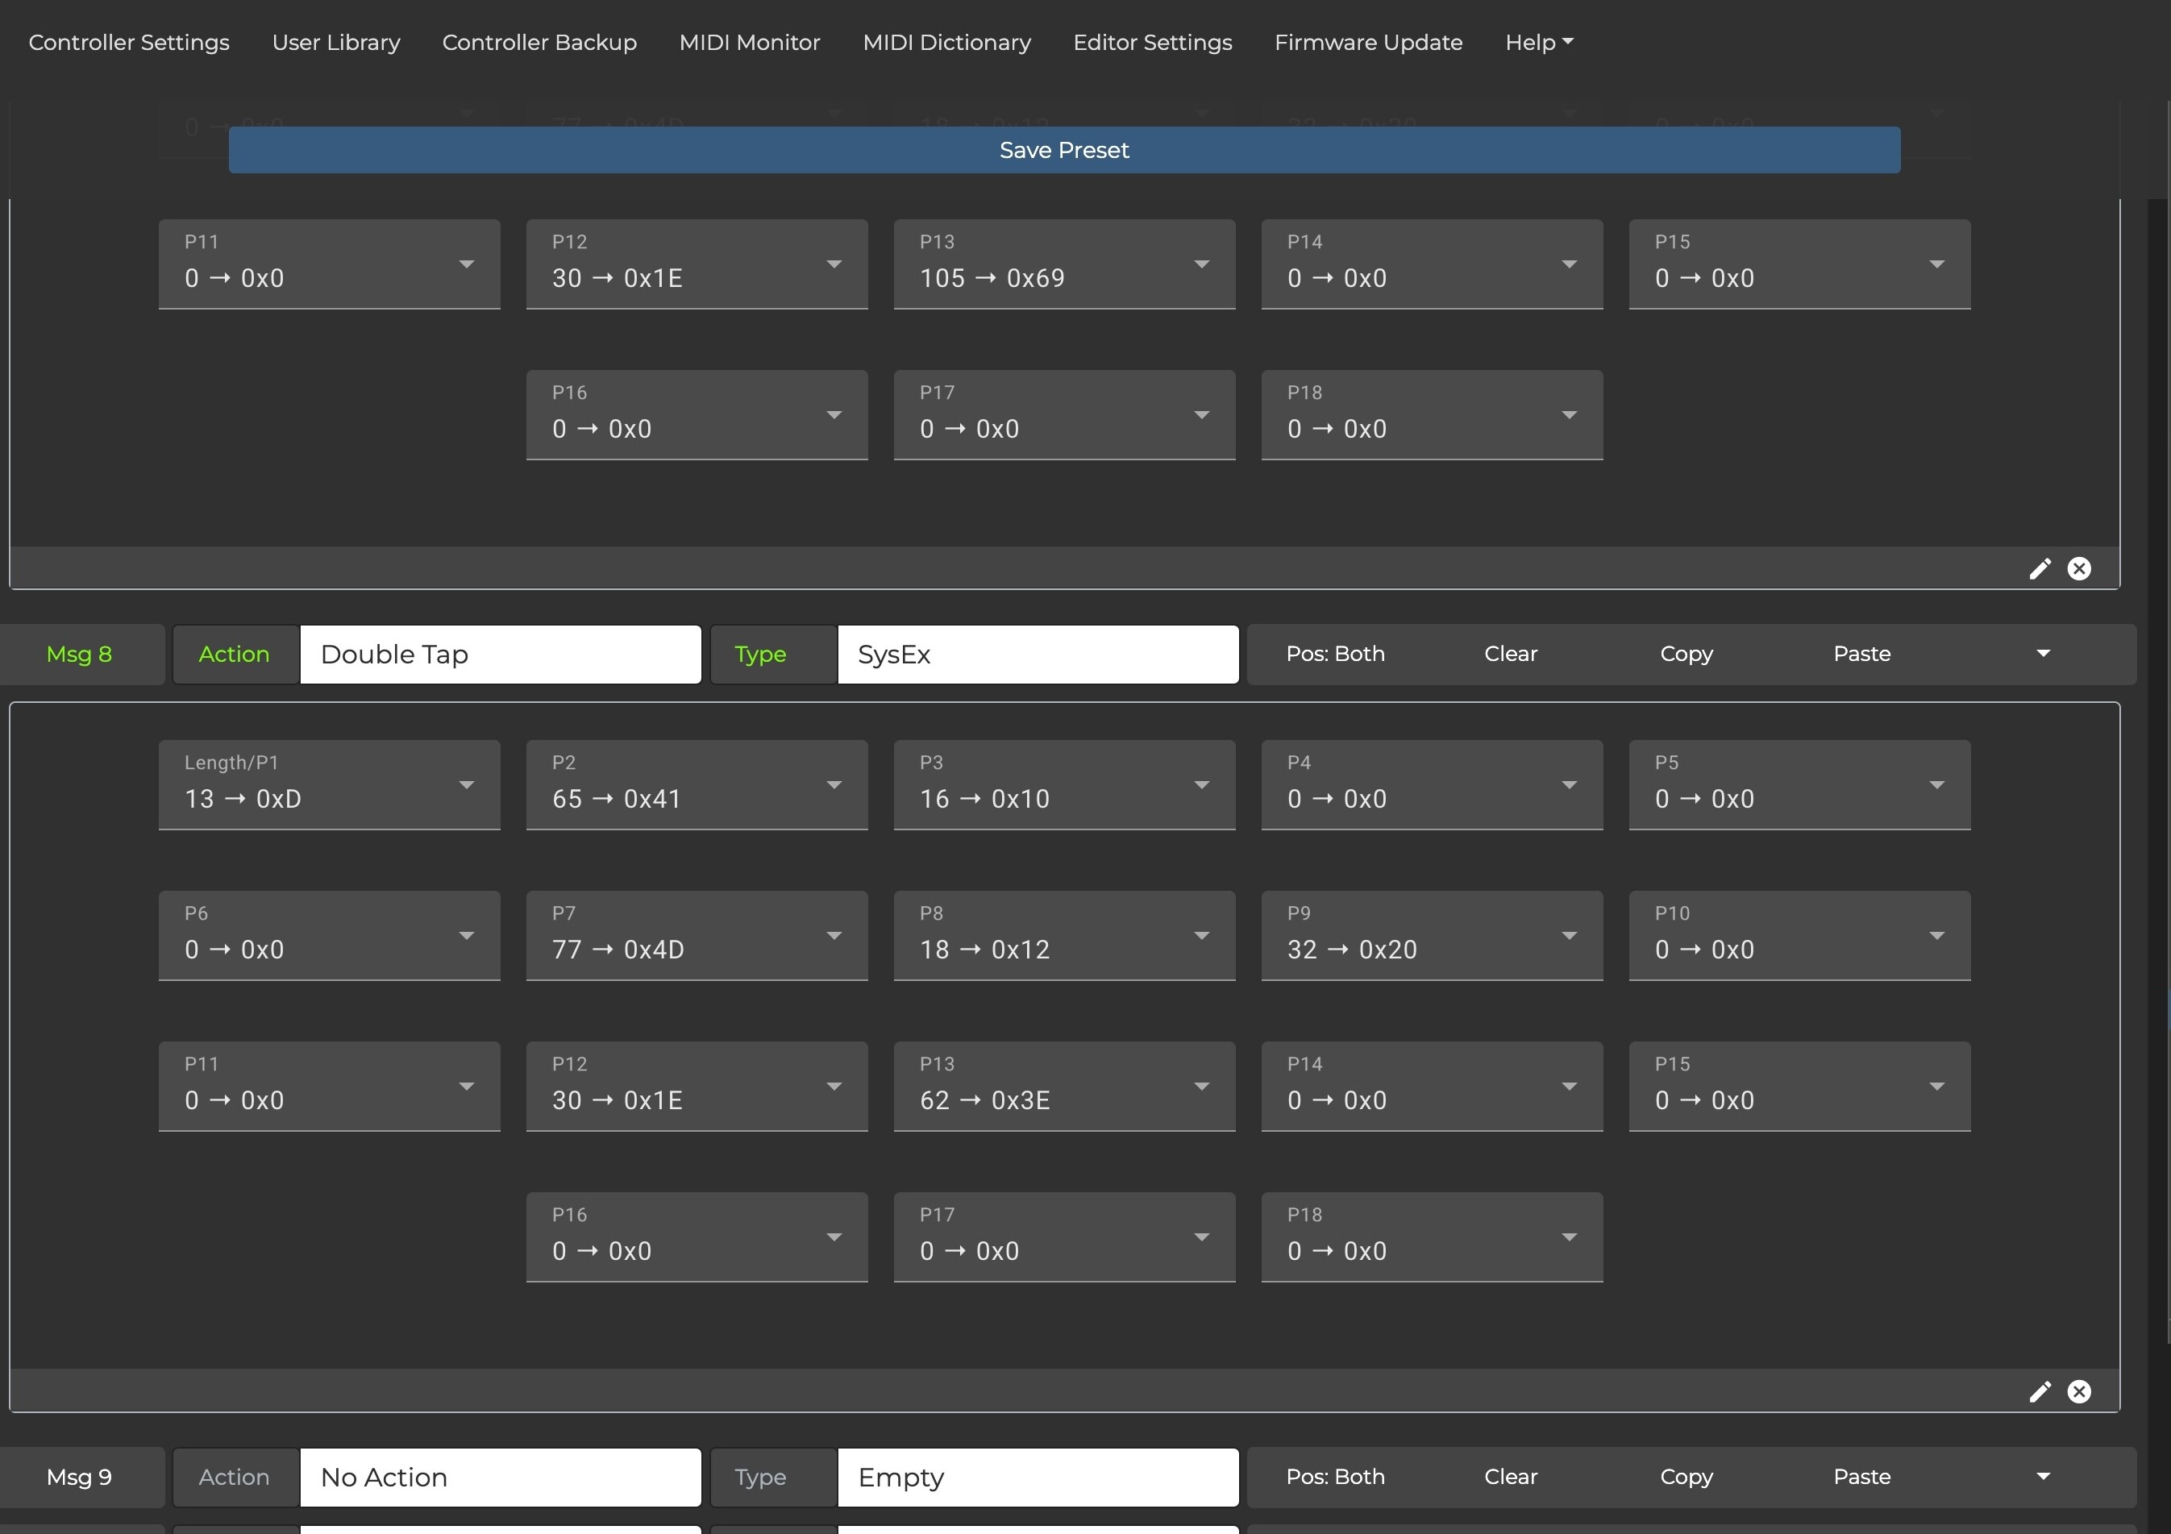This screenshot has height=1534, width=2171.
Task: Expand Msg 8 options arrow after Paste
Action: coord(2042,654)
